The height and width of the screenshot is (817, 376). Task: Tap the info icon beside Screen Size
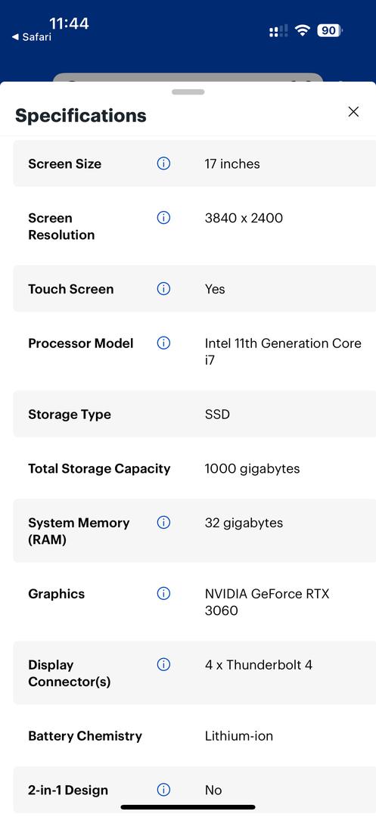163,163
